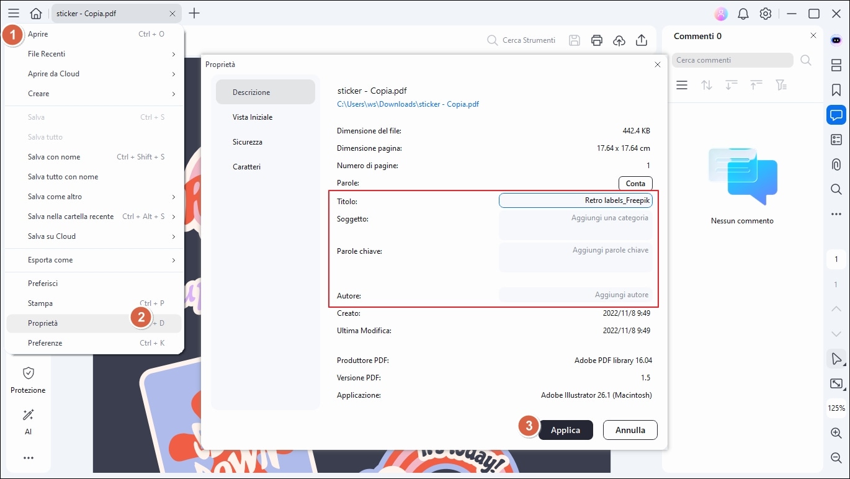Viewport: 850px width, 479px height.
Task: Choose Stampa from the menu
Action: tap(94, 303)
